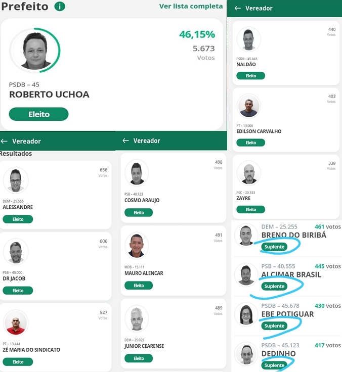The height and width of the screenshot is (372, 342).
Task: Click the info icon beside Prefeito
Action: [x=60, y=7]
